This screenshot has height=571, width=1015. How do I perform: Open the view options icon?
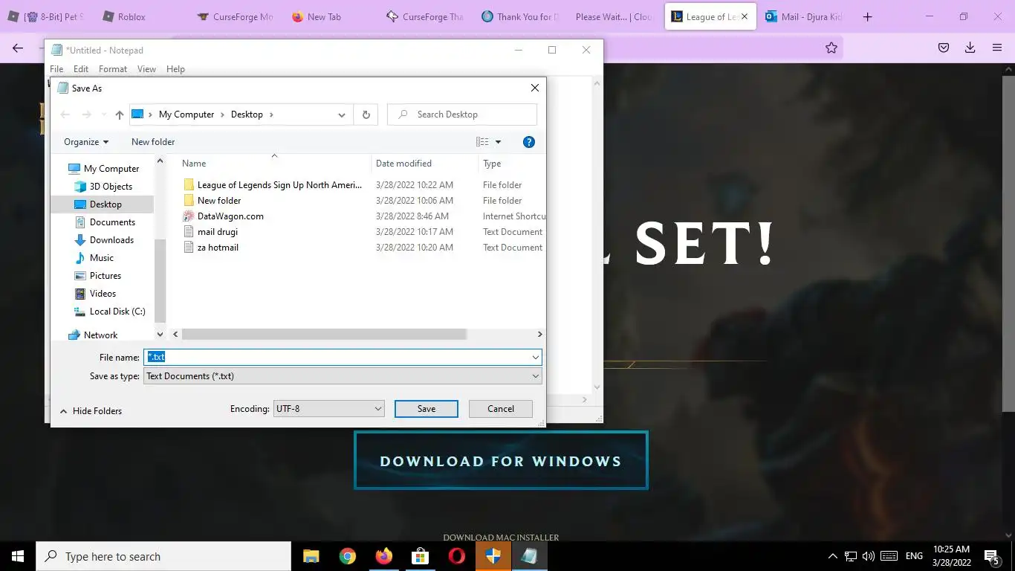point(482,142)
